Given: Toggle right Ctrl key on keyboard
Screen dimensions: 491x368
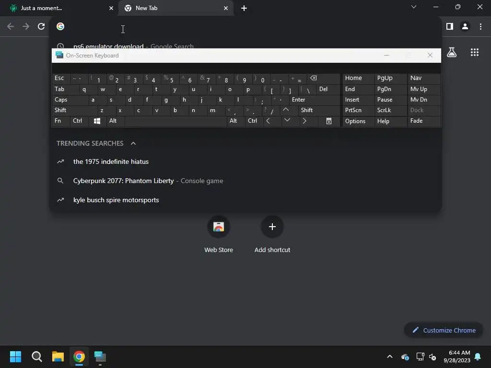Looking at the screenshot, I should (254, 121).
